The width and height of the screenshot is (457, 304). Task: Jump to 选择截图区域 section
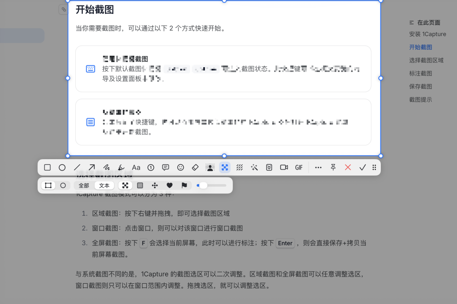(x=427, y=60)
